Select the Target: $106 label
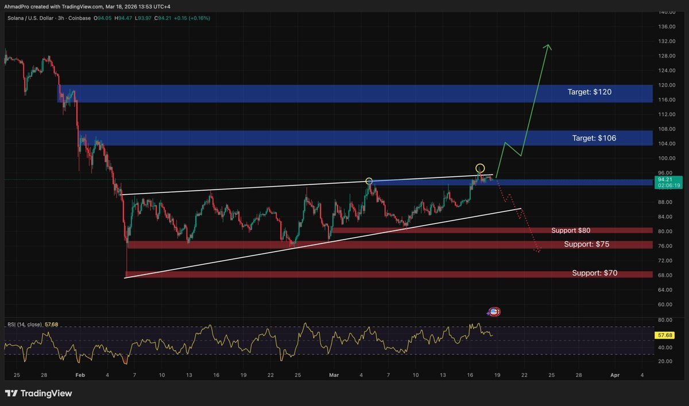 [x=594, y=138]
